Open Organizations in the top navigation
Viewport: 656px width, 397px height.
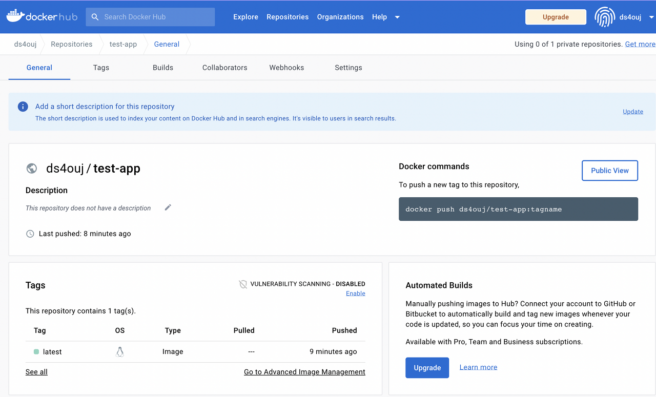[x=340, y=17]
